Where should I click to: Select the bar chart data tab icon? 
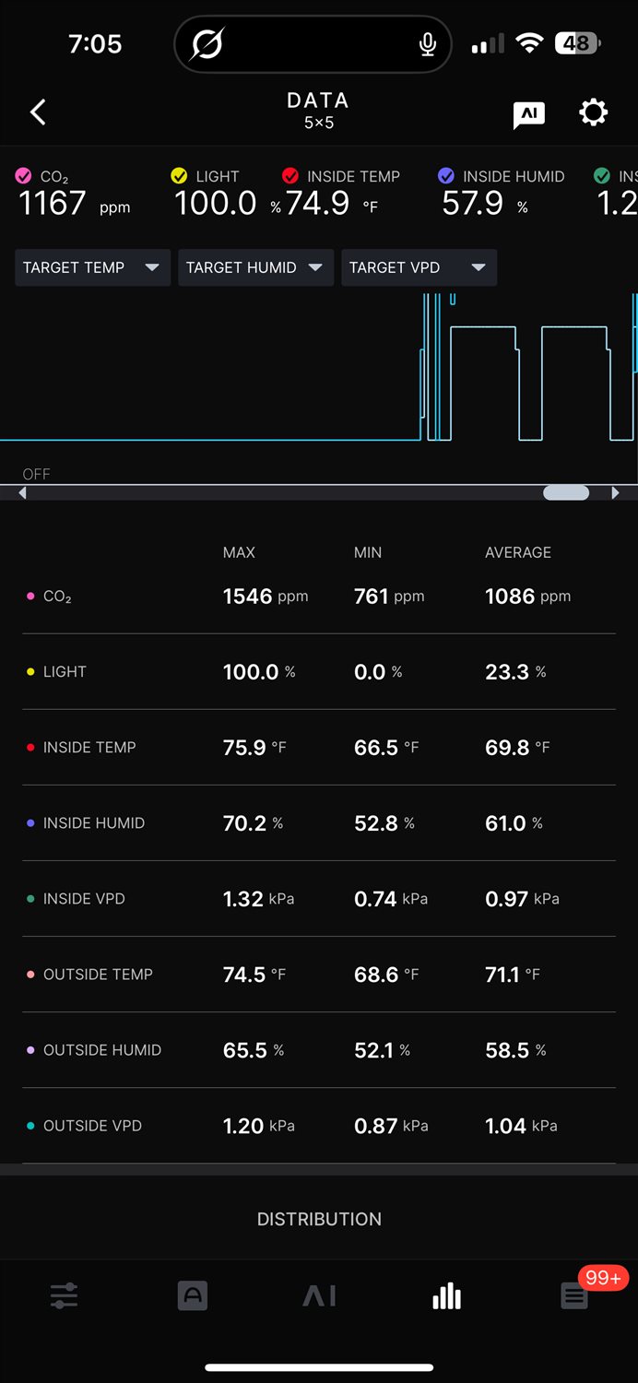click(x=447, y=1296)
